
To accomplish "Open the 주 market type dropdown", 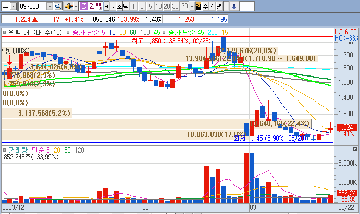I will [x=14, y=6].
